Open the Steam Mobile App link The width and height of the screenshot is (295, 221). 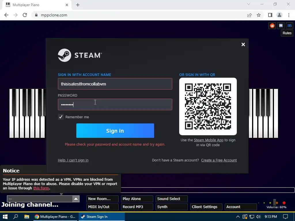coord(209,140)
